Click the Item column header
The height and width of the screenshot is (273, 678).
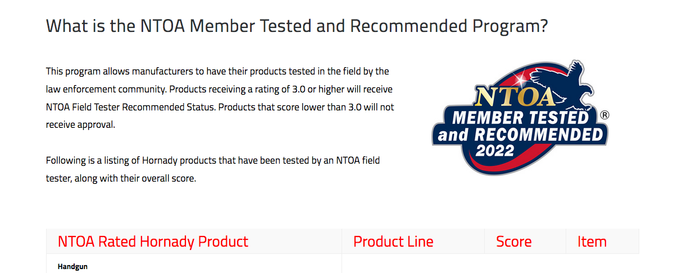point(591,242)
